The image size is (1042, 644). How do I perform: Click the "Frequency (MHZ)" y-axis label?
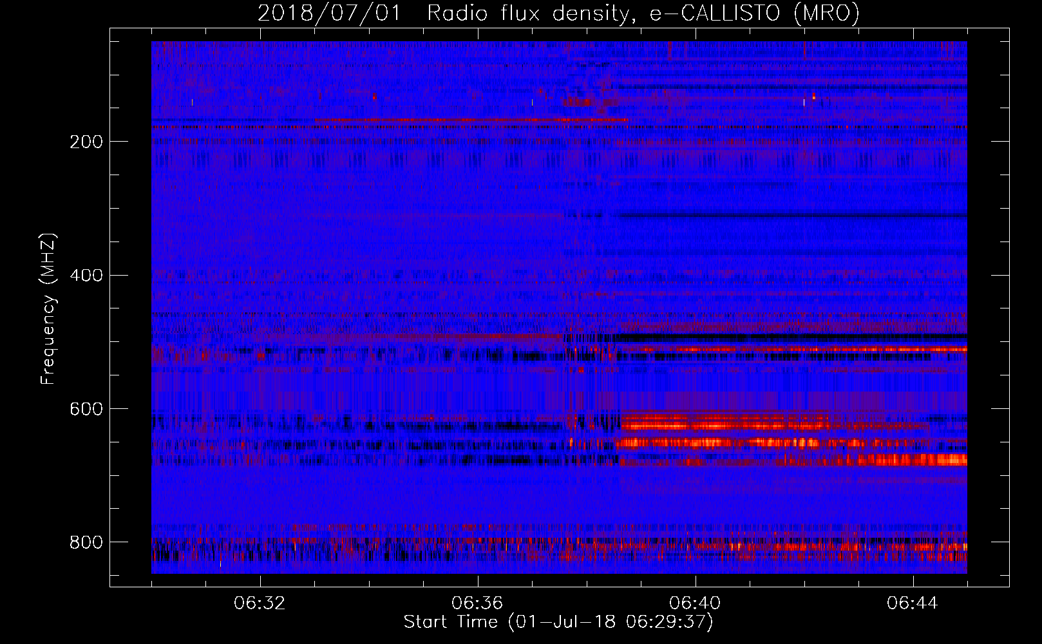(48, 309)
